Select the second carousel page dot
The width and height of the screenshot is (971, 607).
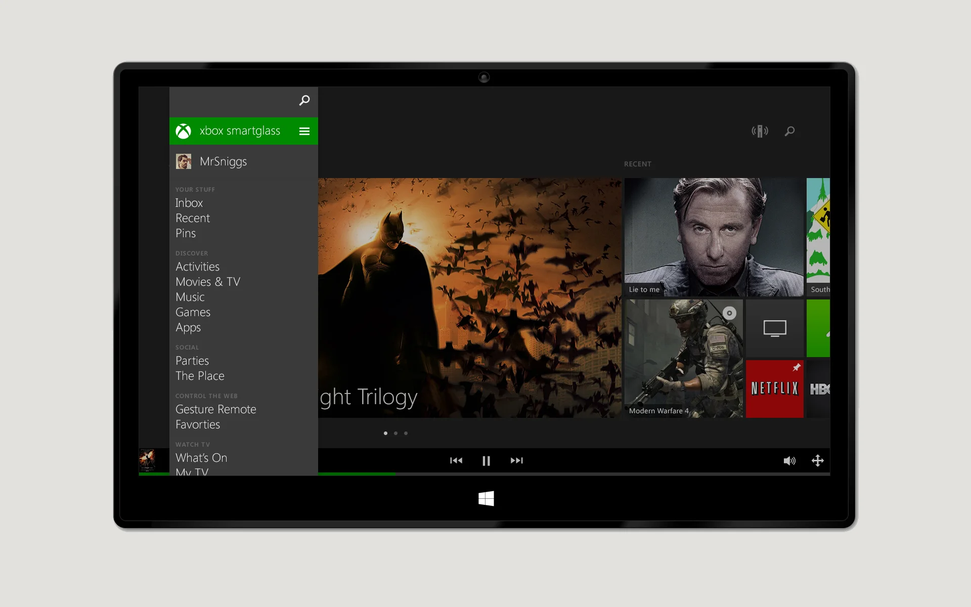click(395, 433)
